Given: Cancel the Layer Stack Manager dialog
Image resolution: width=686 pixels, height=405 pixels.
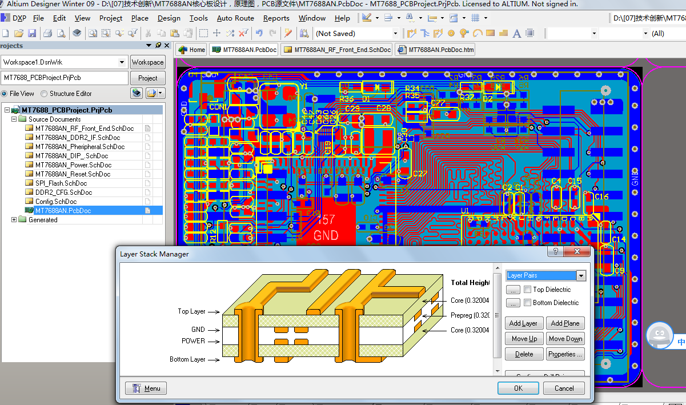Looking at the screenshot, I should (x=564, y=388).
